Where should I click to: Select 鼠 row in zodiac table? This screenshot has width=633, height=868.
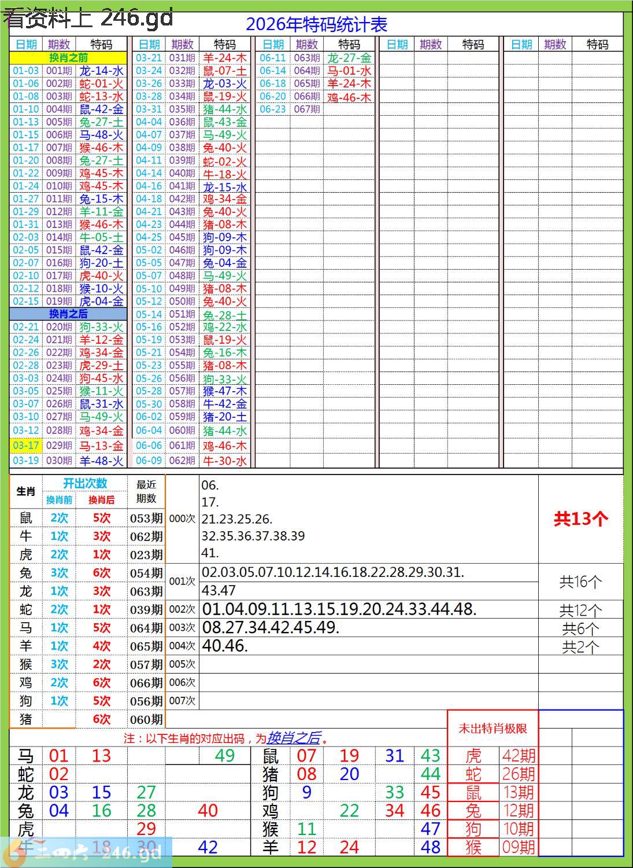point(87,518)
